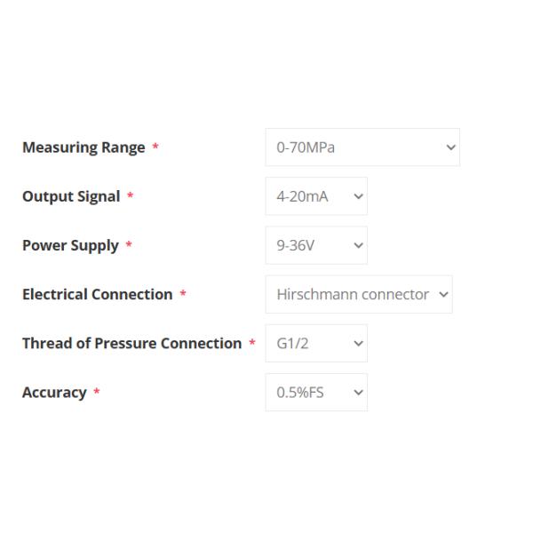Open the Hirschmann connector dropdown
The image size is (533, 533).
[x=358, y=294]
